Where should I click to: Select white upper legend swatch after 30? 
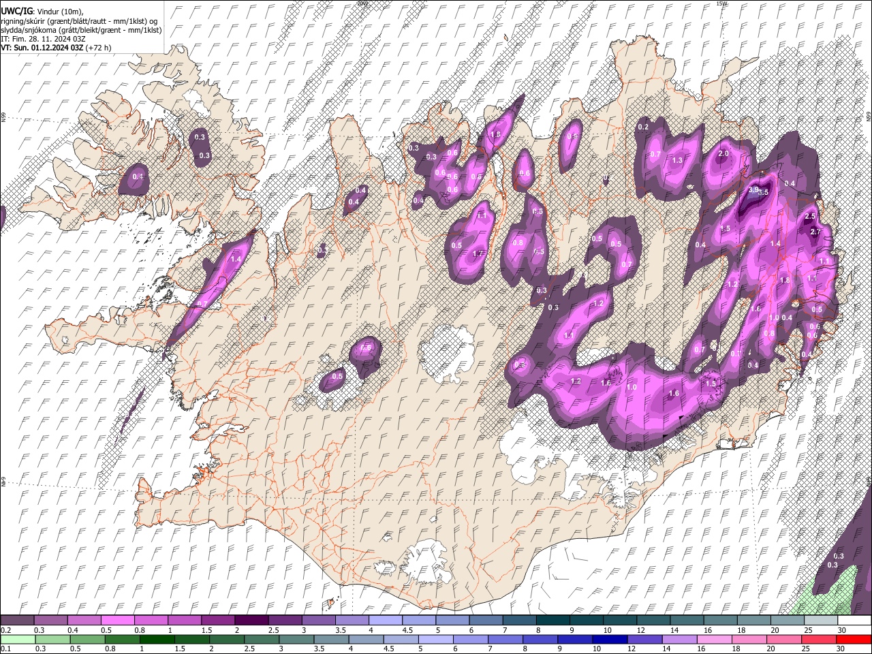tap(855, 620)
